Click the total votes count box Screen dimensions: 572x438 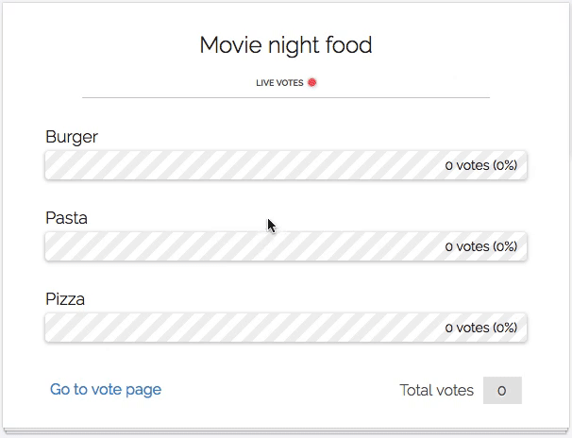click(502, 390)
